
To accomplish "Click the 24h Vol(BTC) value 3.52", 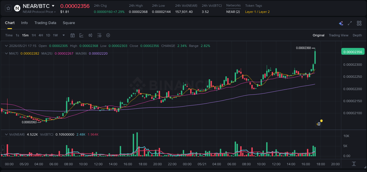I will pyautogui.click(x=205, y=12).
